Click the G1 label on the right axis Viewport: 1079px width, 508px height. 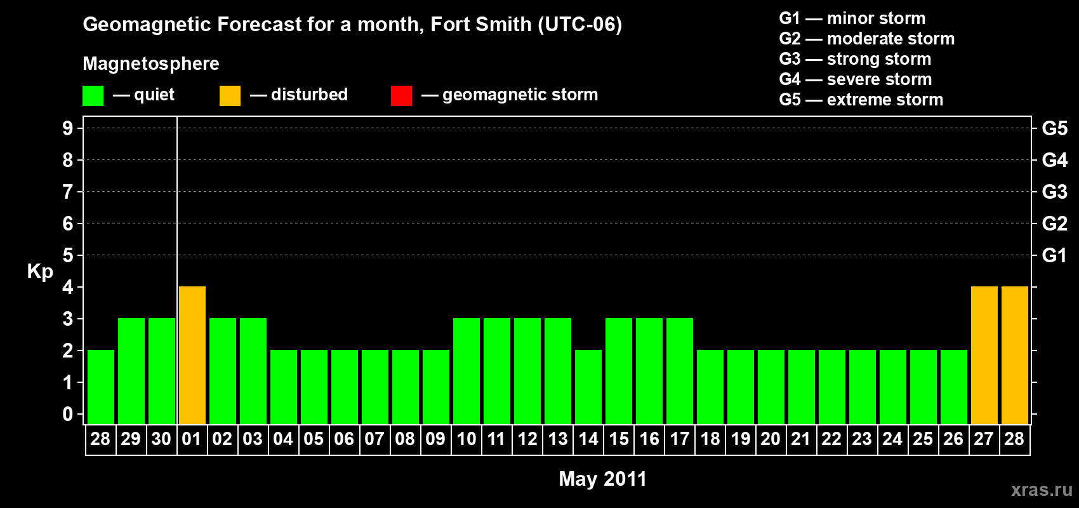coord(1055,255)
